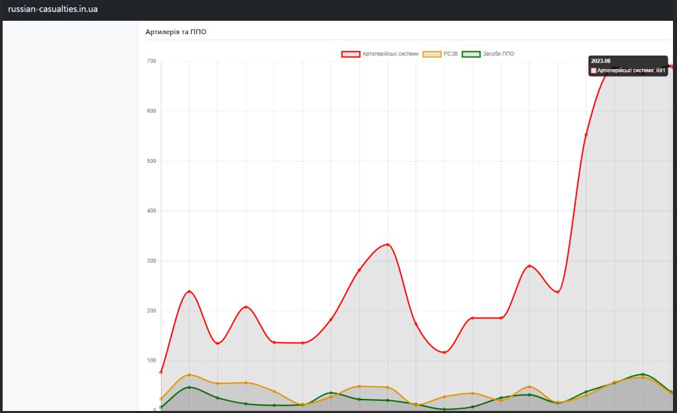
Task: Select the red data point near 550
Action: click(586, 135)
